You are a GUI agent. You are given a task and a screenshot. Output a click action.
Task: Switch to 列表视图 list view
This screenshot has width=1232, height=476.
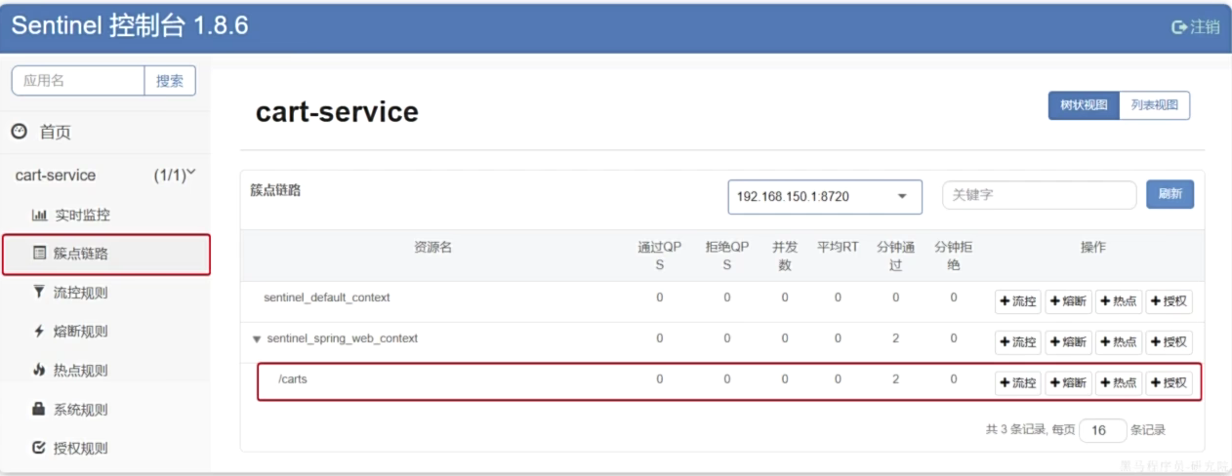tap(1154, 105)
